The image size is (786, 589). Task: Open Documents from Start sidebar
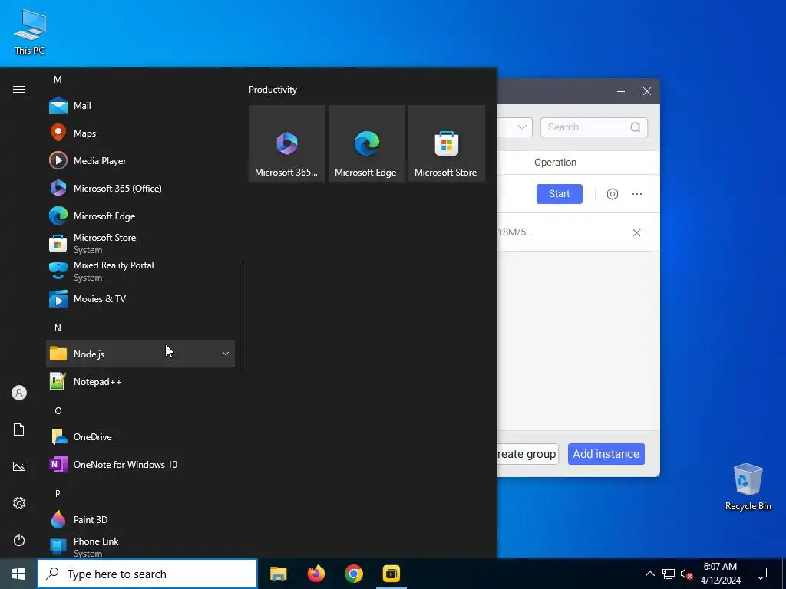tap(19, 429)
